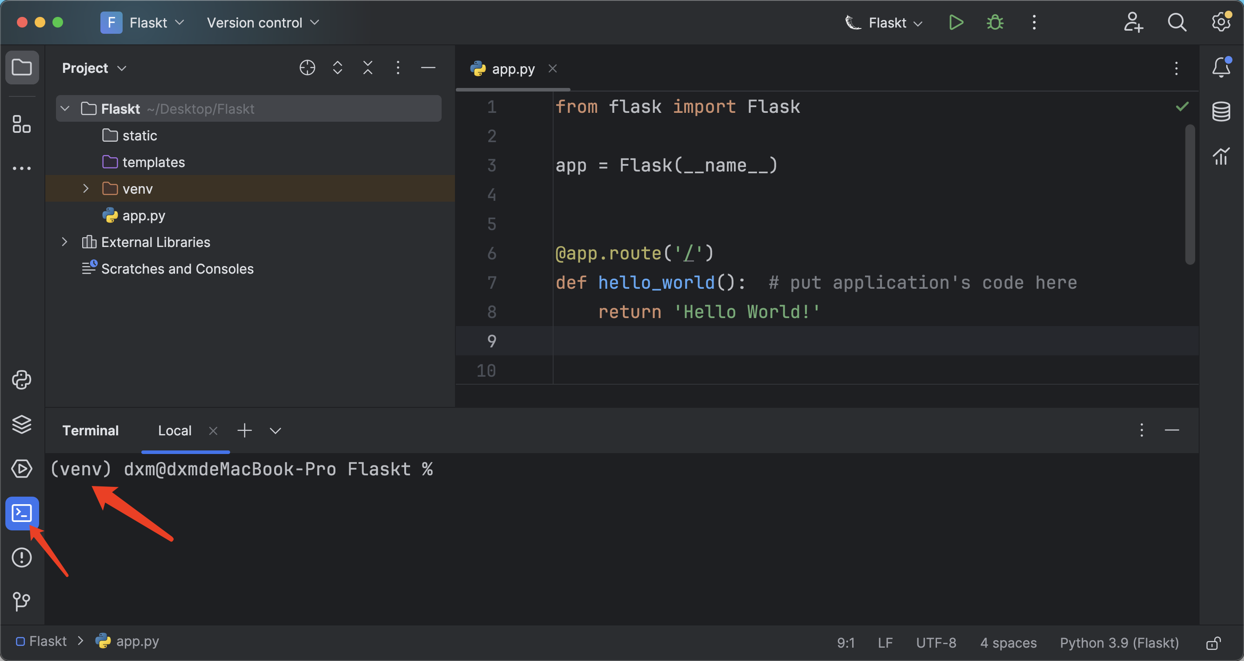Select the app.py editor tab
The image size is (1244, 661).
pos(513,69)
